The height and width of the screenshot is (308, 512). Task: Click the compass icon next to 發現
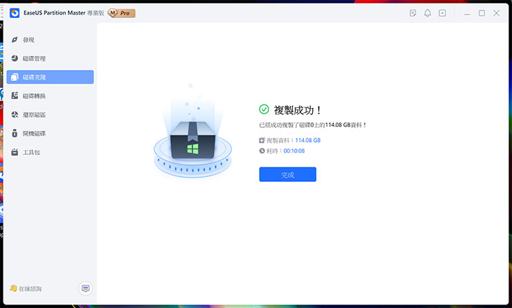[15, 39]
